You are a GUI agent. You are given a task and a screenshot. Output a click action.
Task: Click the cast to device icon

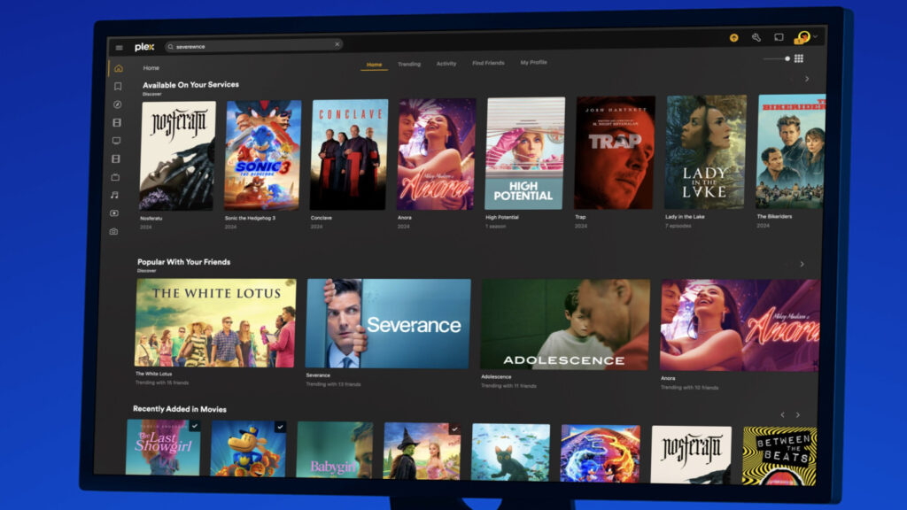coord(779,37)
